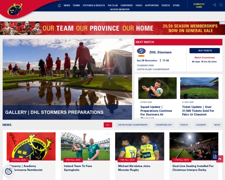
Task: Open the Tickets menu item
Action: [x=165, y=6]
